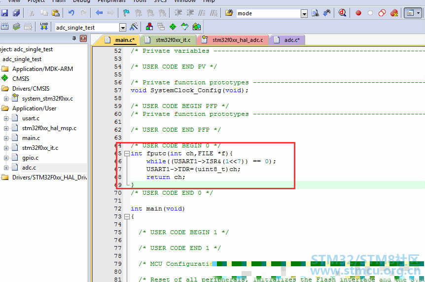The image size is (425, 282).
Task: Collapse the main function code fold
Action: click(x=127, y=216)
